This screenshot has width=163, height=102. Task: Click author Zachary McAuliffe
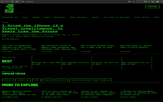tap(53, 97)
